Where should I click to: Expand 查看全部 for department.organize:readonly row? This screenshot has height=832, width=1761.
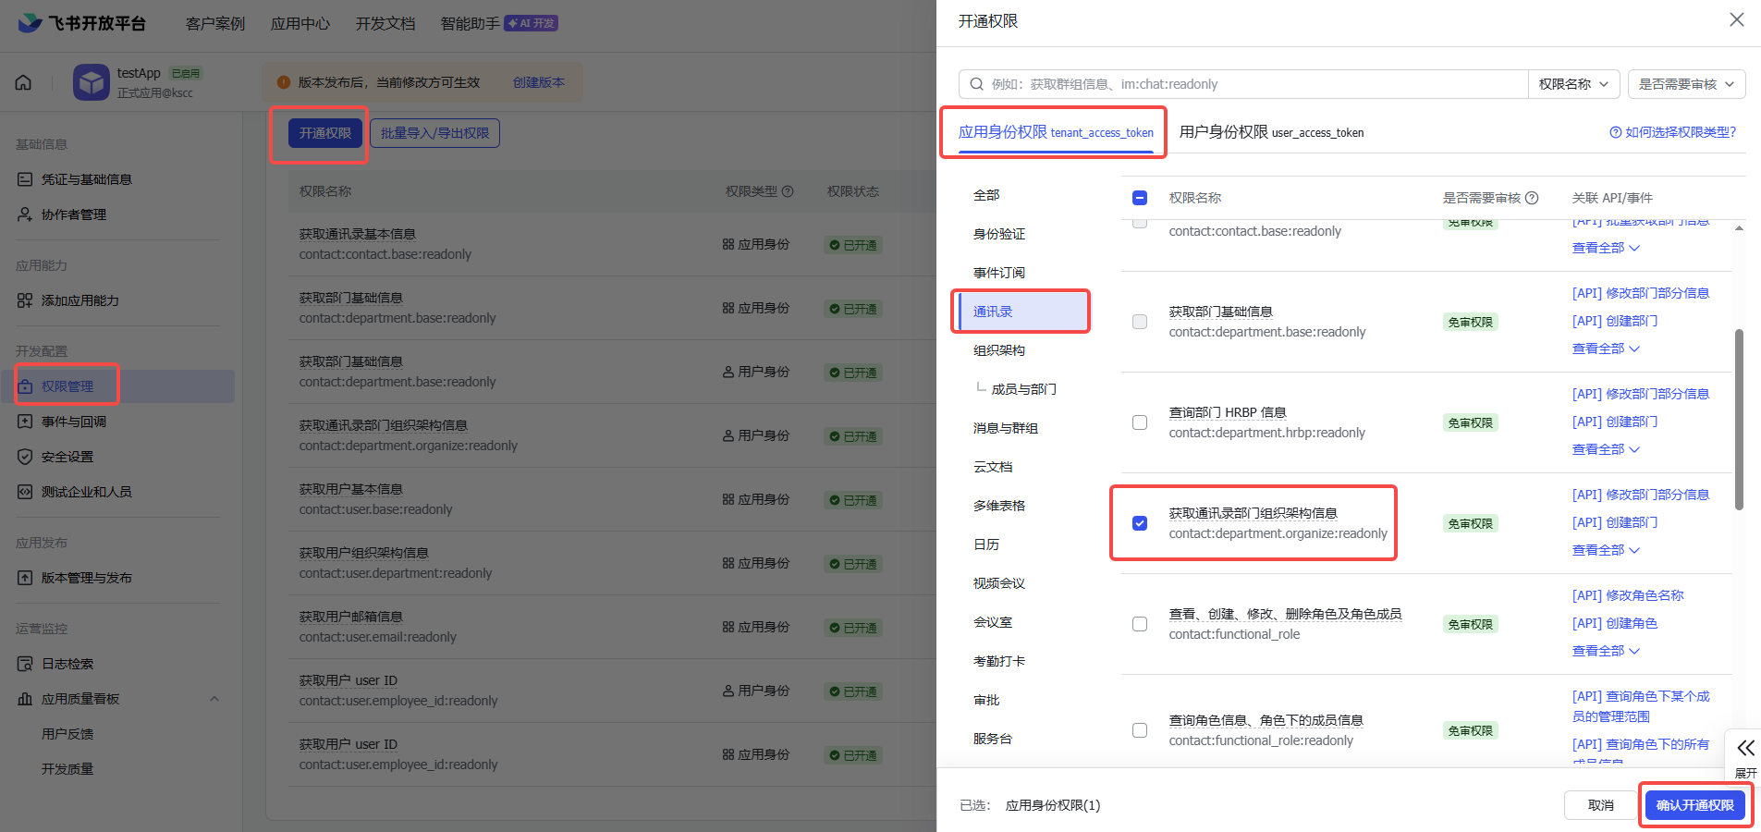[x=1606, y=550]
